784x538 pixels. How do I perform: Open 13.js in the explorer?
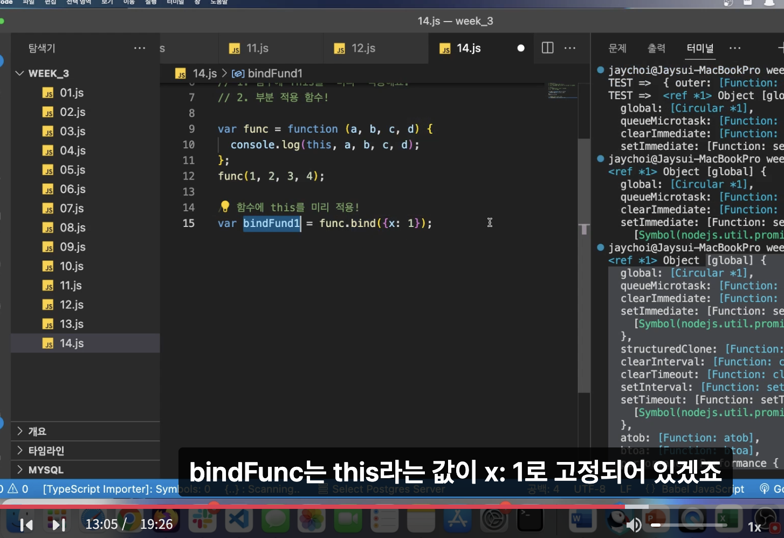point(85,324)
